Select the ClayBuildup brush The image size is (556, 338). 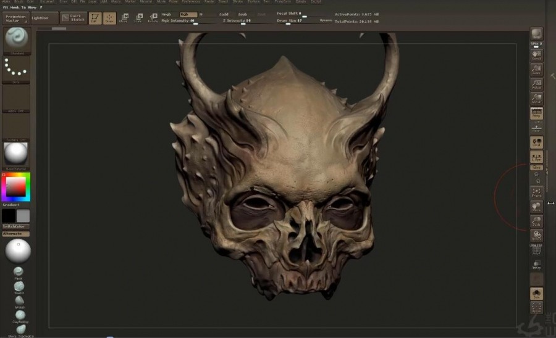[x=20, y=316]
